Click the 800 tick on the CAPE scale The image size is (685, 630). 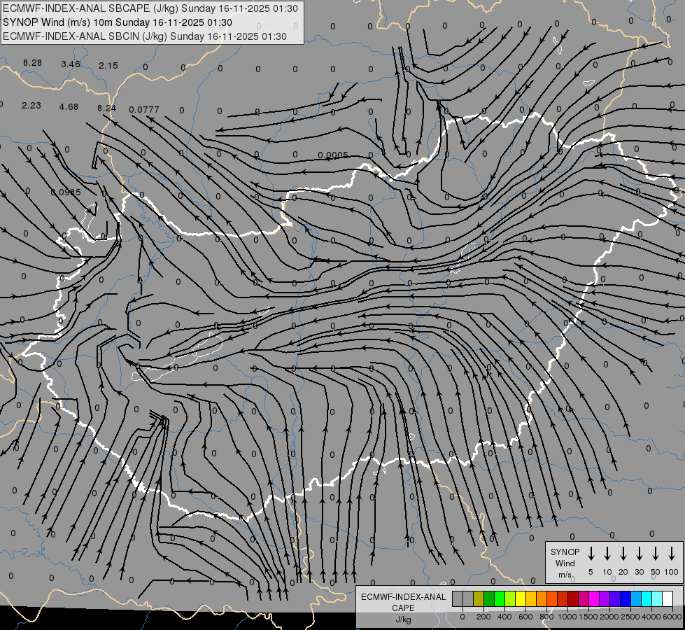click(x=546, y=617)
